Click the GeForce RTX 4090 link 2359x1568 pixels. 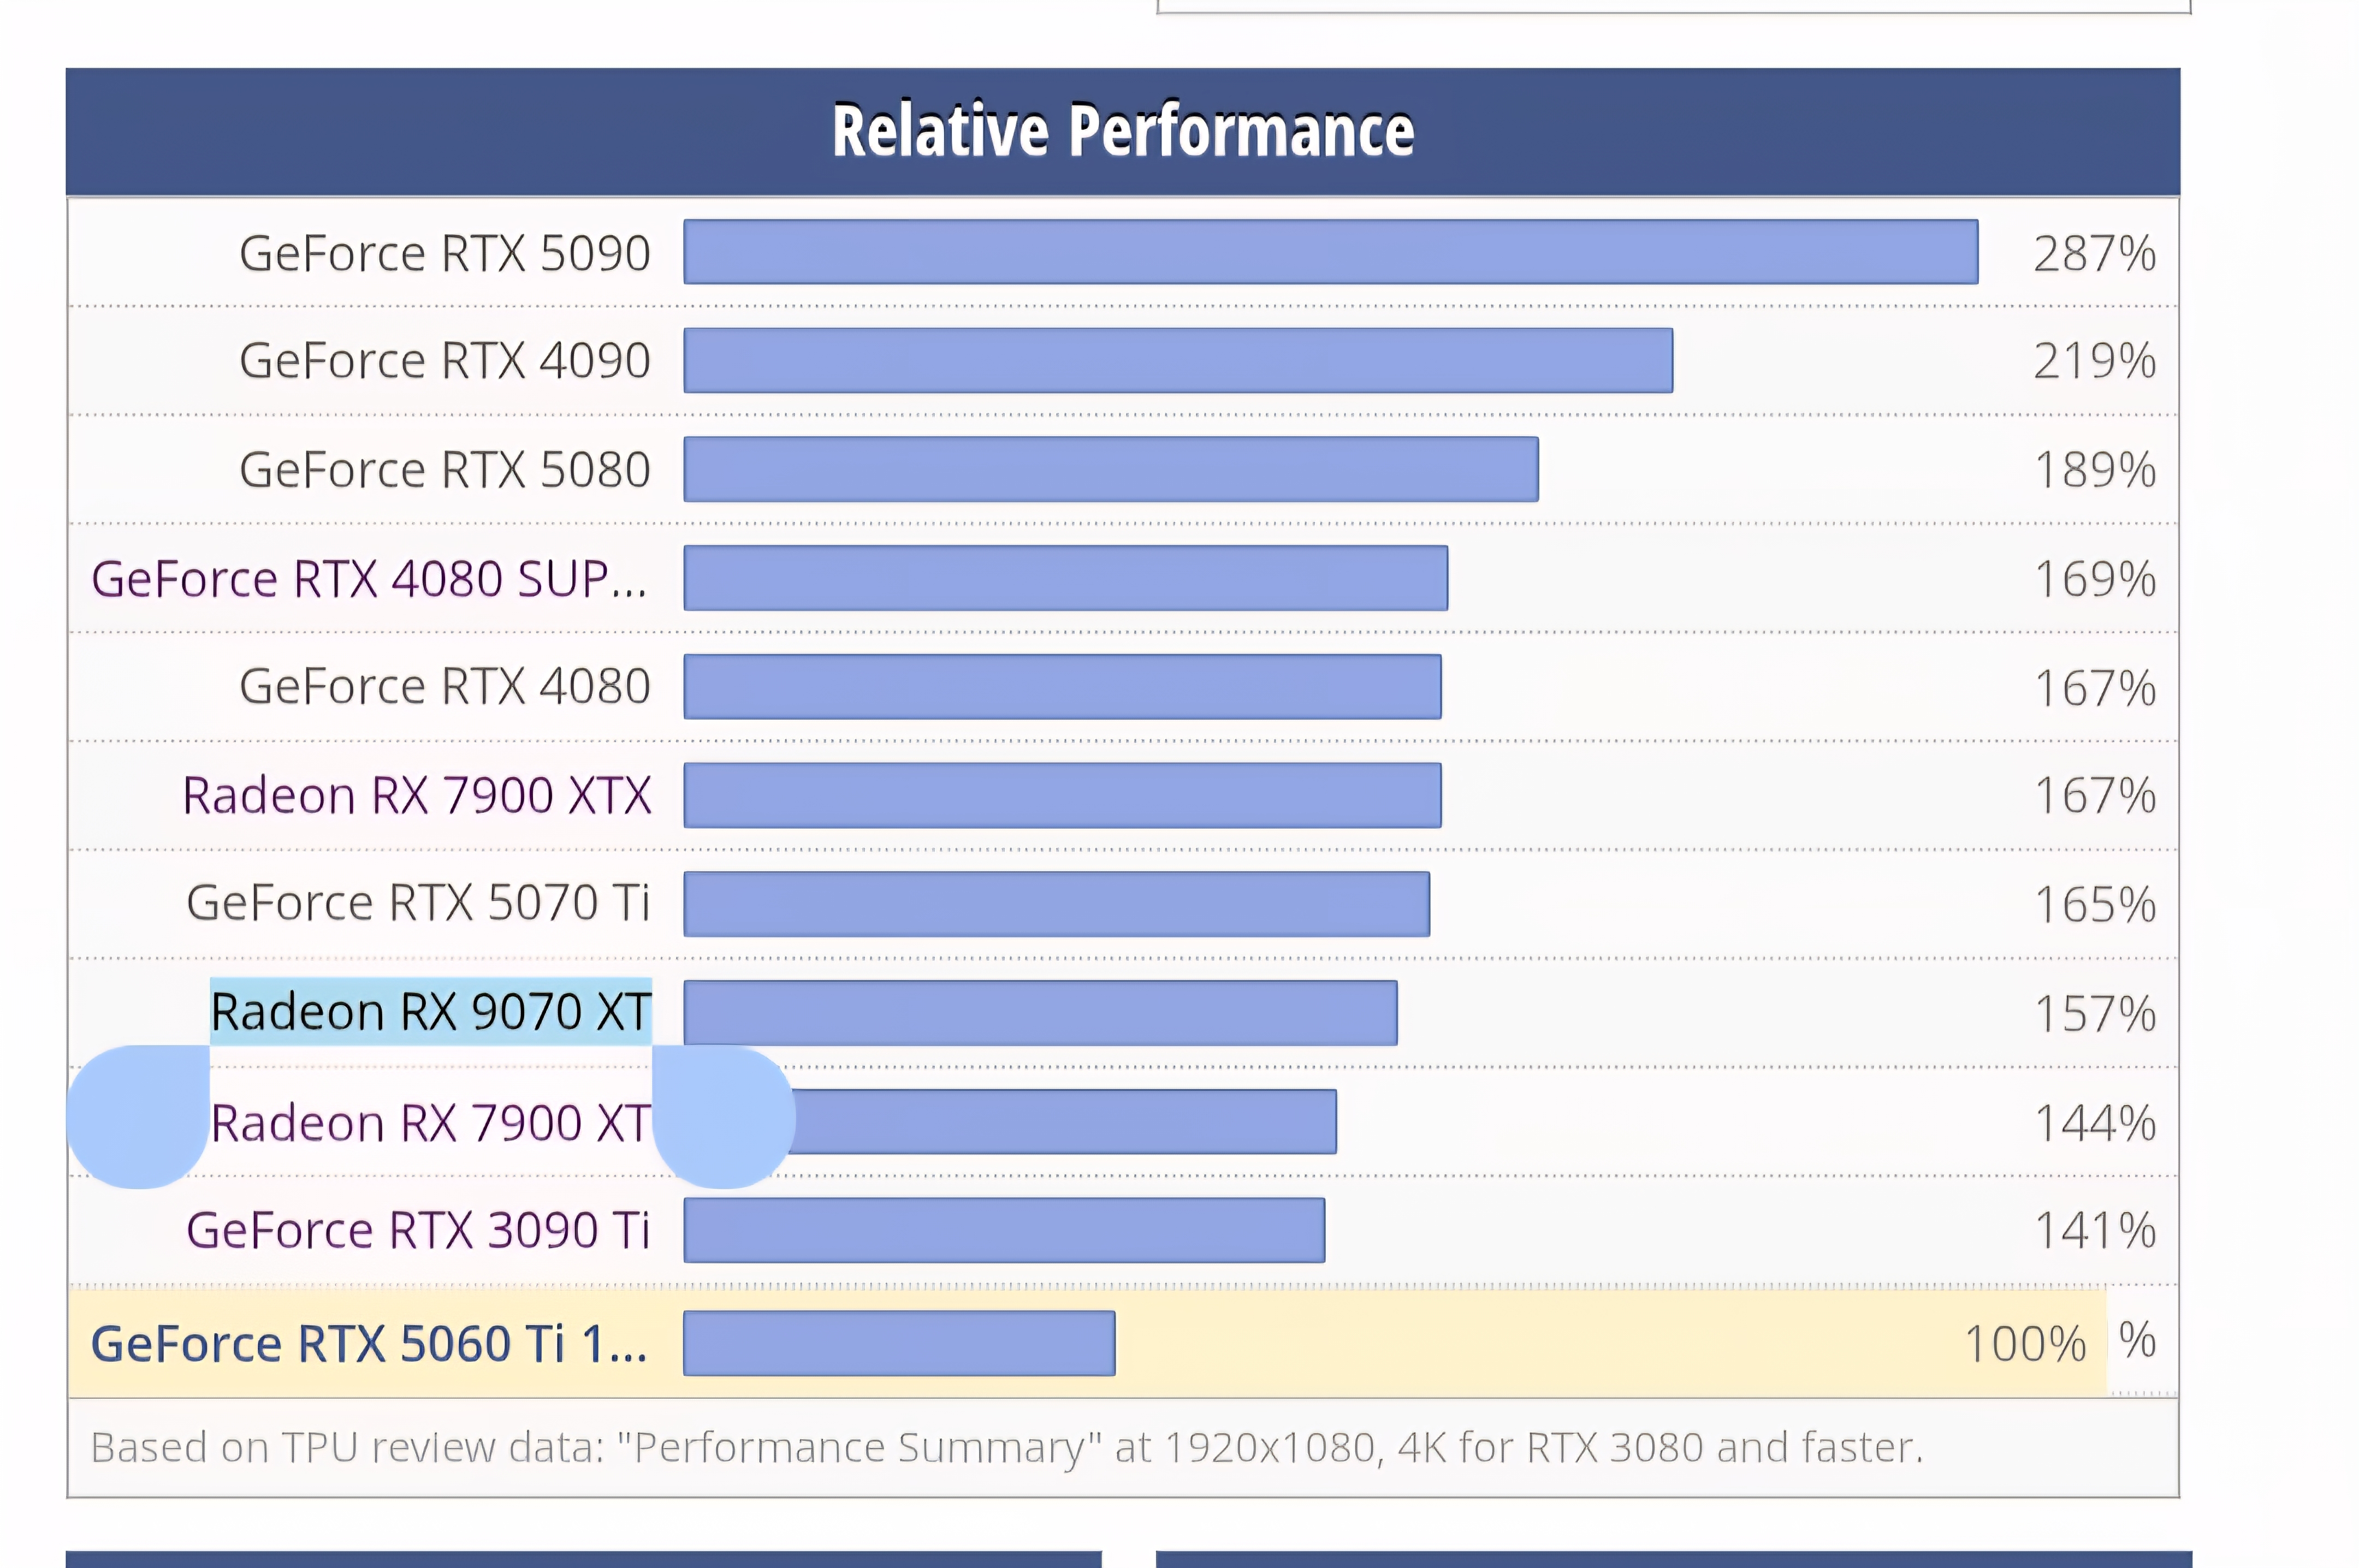(444, 361)
